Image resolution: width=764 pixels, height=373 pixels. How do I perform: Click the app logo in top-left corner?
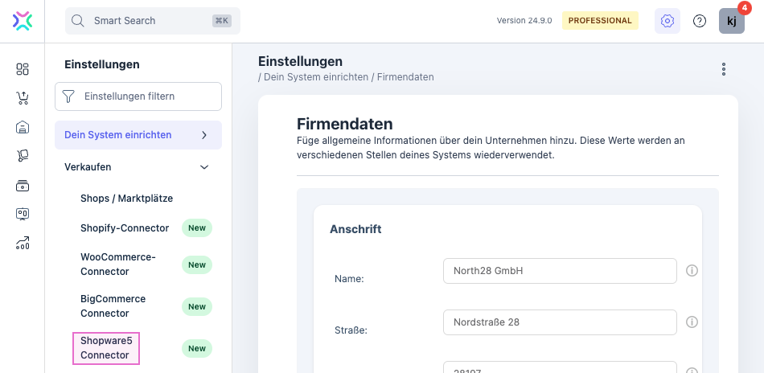[x=23, y=21]
